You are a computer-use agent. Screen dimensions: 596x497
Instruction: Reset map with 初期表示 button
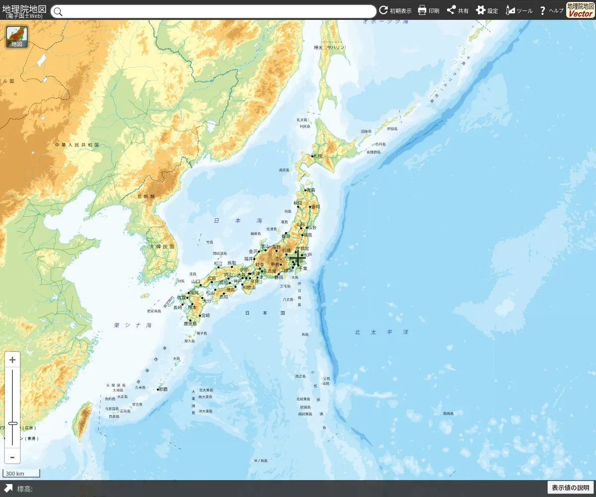coord(395,10)
